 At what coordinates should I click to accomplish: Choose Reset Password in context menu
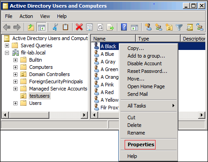148,71
